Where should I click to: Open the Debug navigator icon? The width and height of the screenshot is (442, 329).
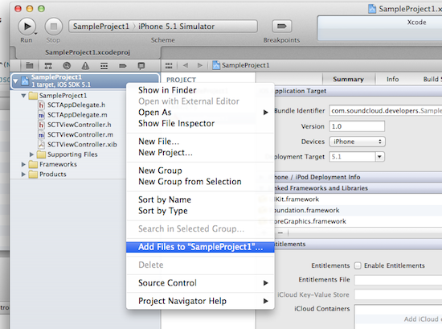pyautogui.click(x=104, y=66)
